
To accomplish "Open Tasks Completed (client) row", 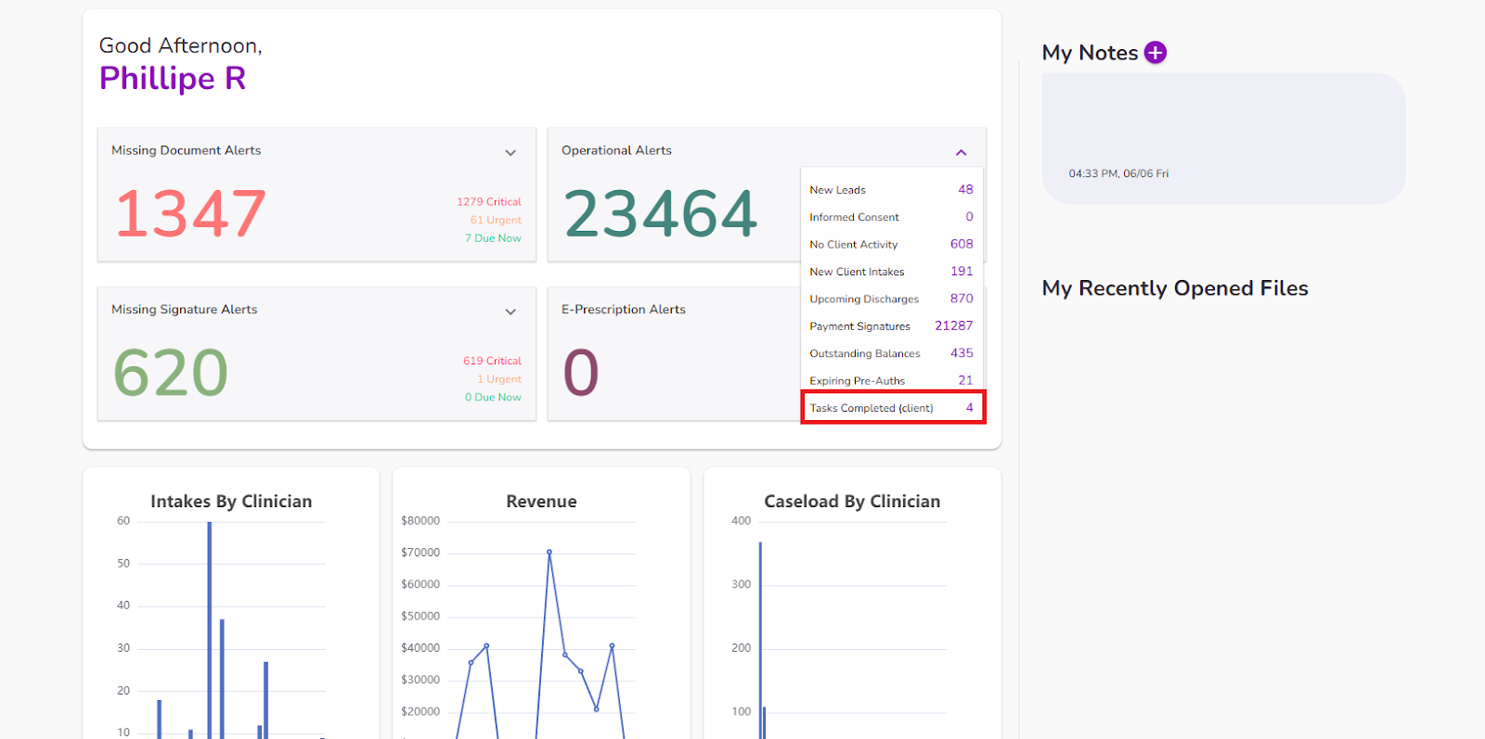I will coord(893,408).
